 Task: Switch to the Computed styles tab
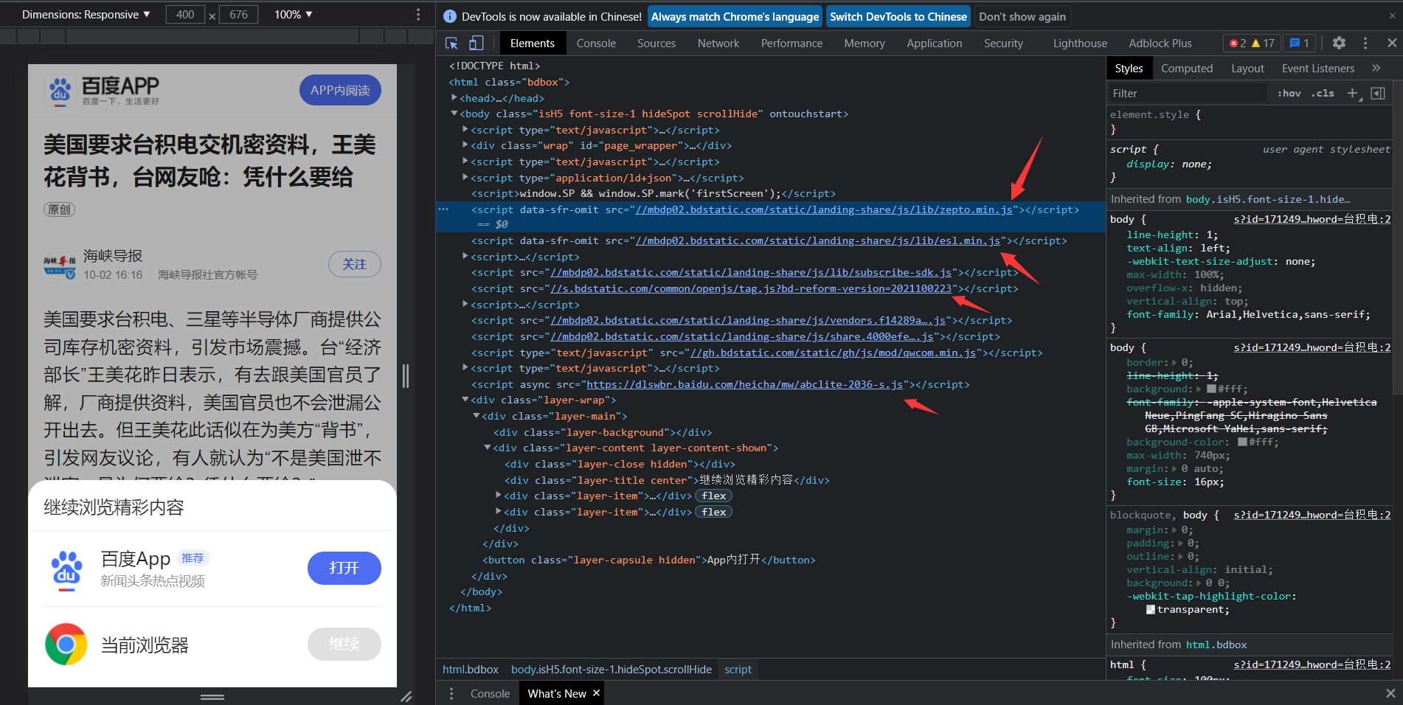coord(1187,69)
